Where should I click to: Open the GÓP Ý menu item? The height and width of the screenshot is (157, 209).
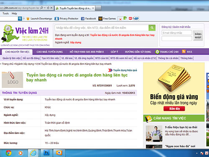114,52
